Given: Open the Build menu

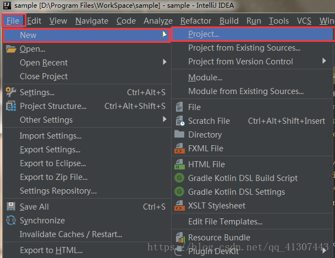Looking at the screenshot, I should click(229, 21).
